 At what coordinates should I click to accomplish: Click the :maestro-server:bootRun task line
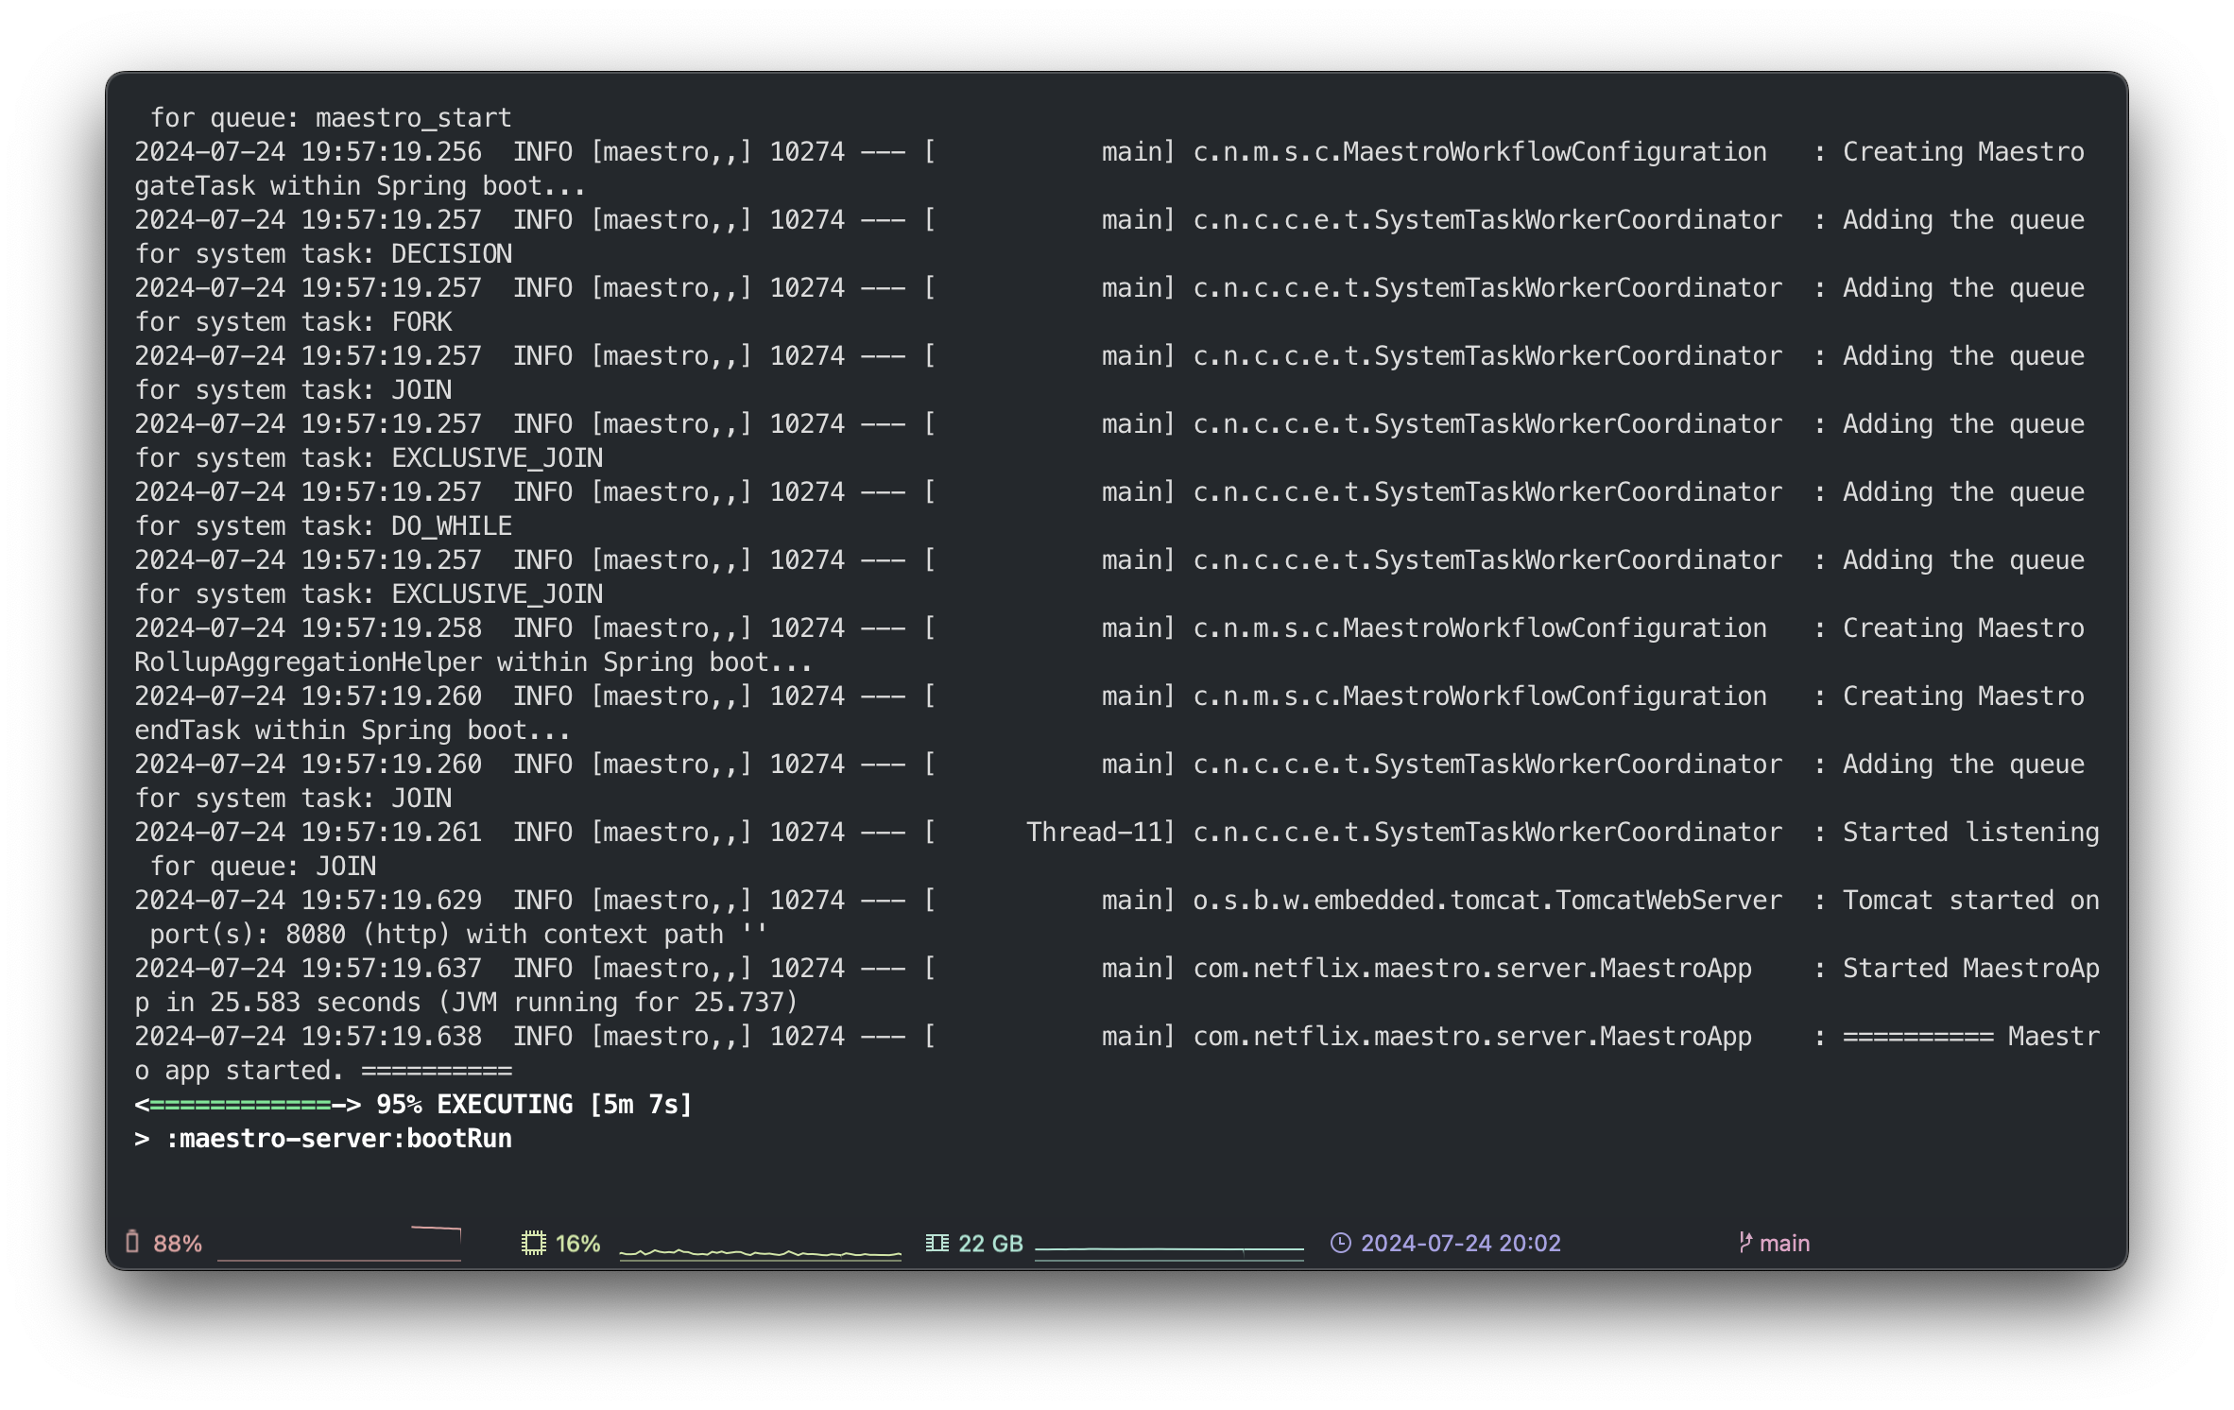coord(338,1139)
